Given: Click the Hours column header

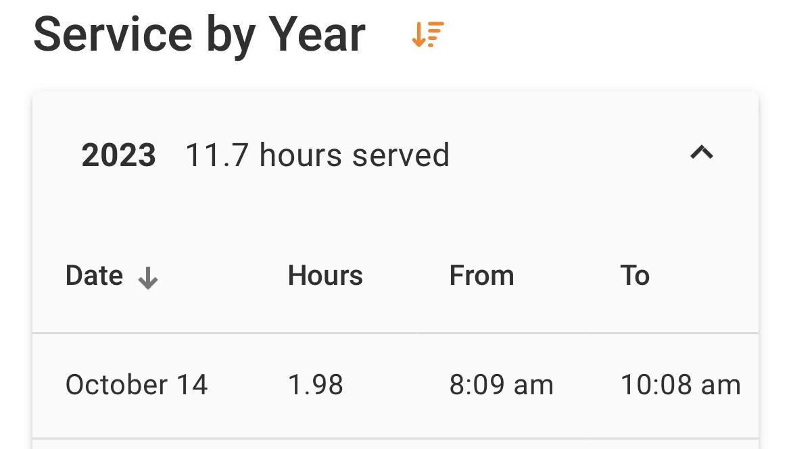Looking at the screenshot, I should (x=325, y=275).
